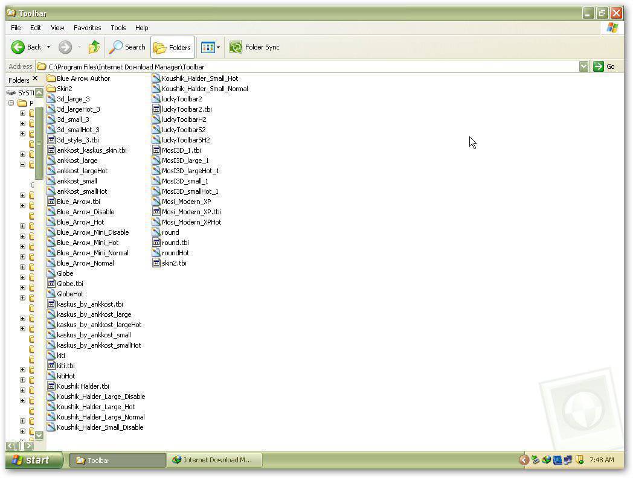Open the Help menu
The image size is (633, 478).
pyautogui.click(x=142, y=28)
